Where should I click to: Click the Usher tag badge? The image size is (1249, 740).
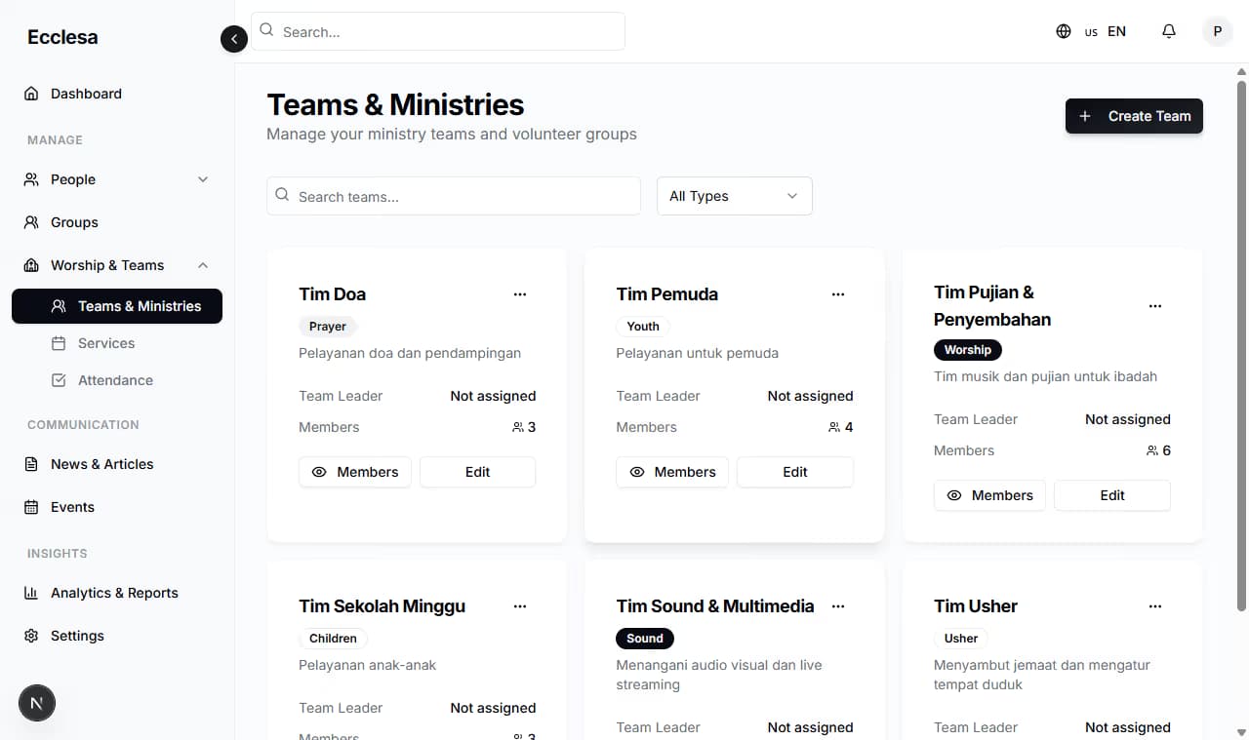coord(961,639)
